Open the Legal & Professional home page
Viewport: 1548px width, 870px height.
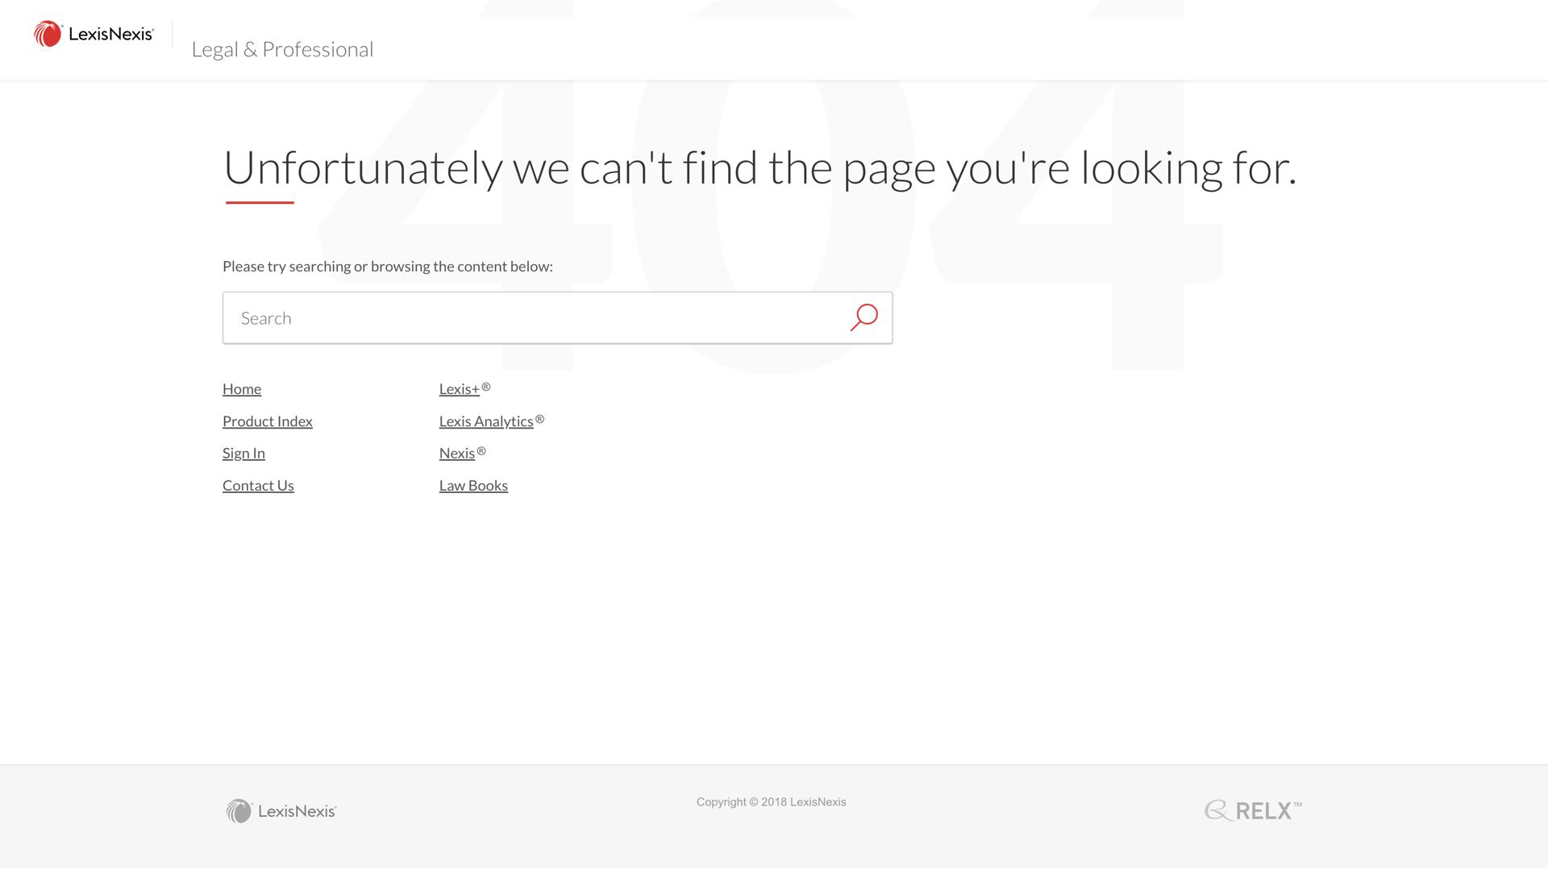click(282, 49)
